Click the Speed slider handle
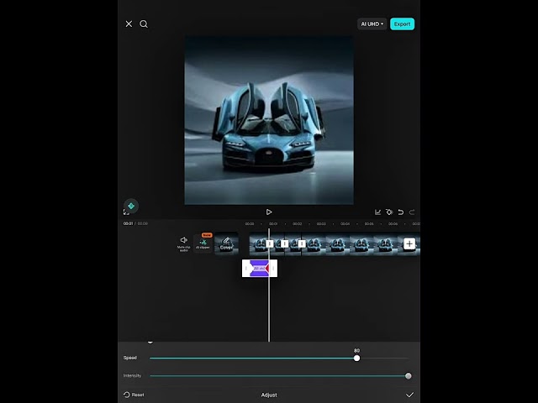 (356, 359)
